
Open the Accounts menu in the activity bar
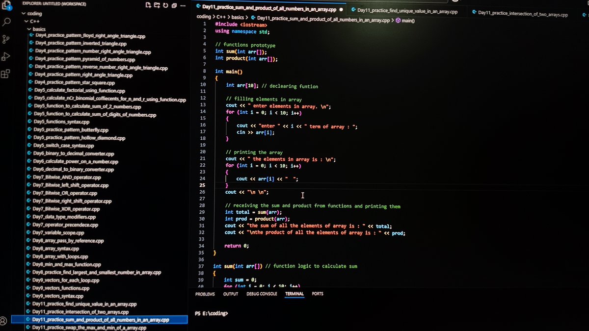(x=3, y=320)
